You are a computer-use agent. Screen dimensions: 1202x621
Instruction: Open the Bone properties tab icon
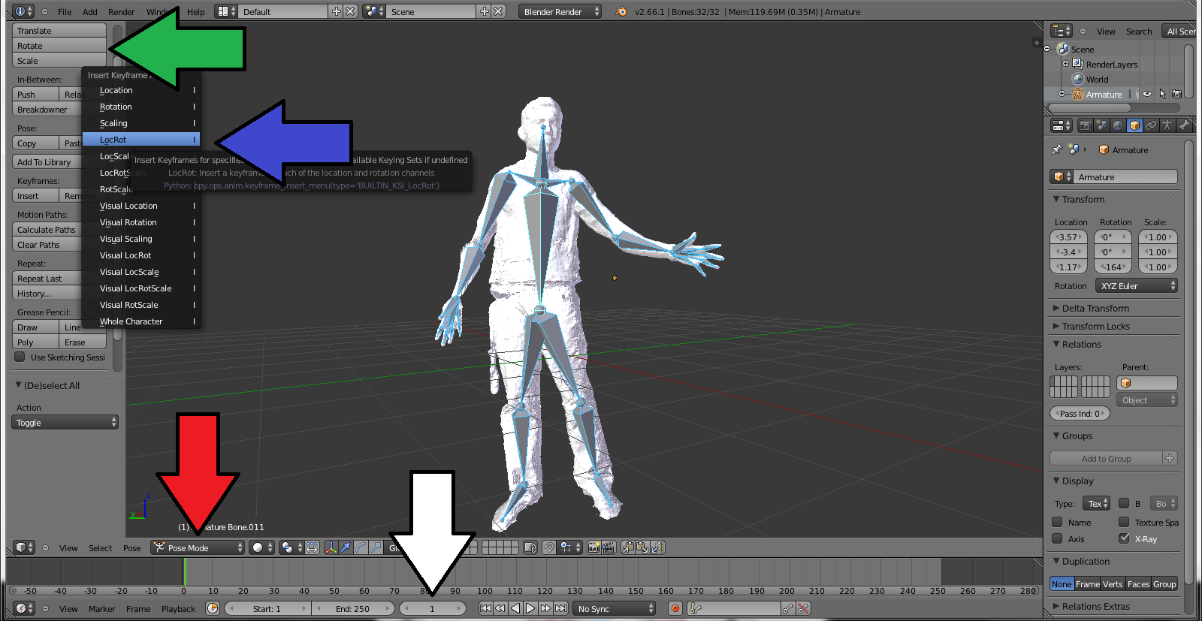[x=1184, y=125]
